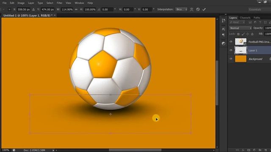Click the Background layer lock icon
Screen dimensions: 271x152
pos(270,59)
